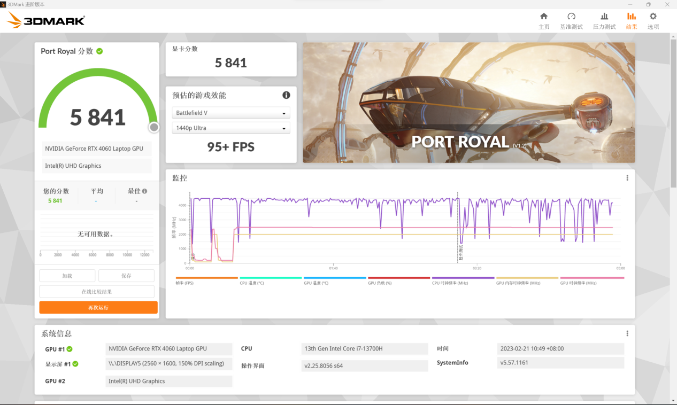The height and width of the screenshot is (405, 677).
Task: Toggle the CPU 温度 chart legend
Action: point(271,281)
